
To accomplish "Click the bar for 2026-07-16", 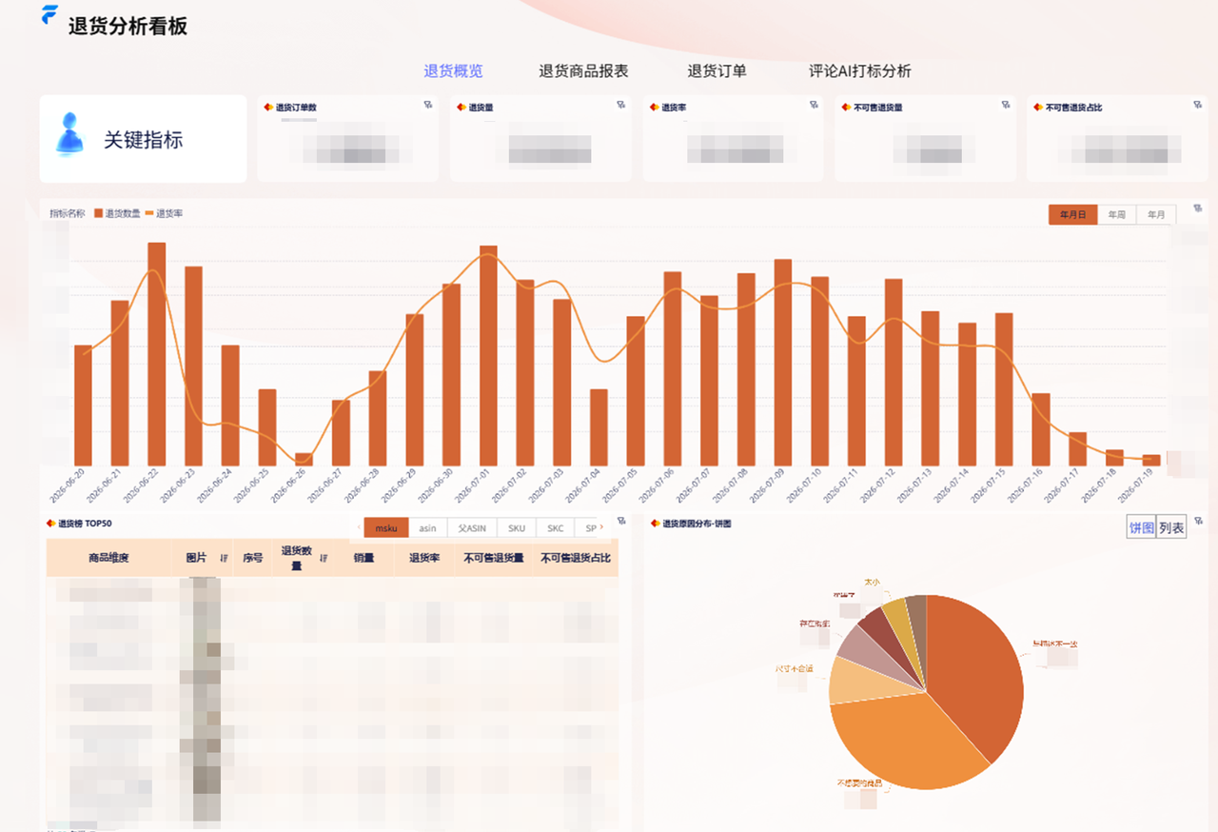I will point(1041,429).
